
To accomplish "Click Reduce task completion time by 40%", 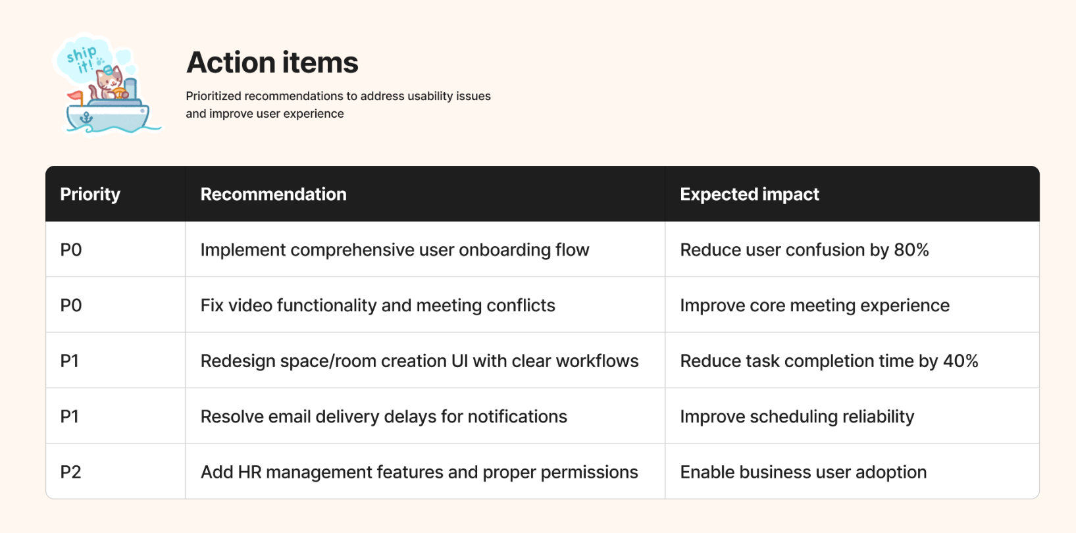I will coord(829,361).
